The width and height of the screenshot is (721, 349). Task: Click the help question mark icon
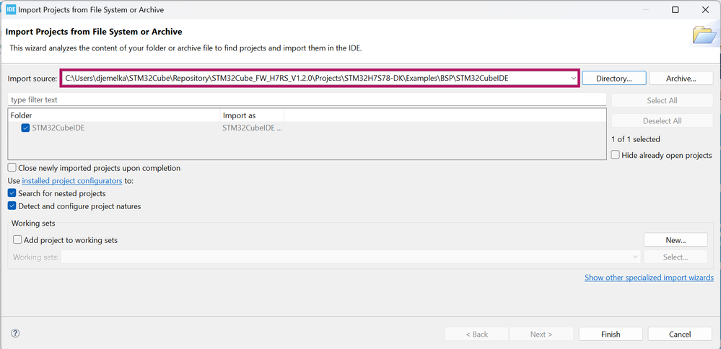[x=15, y=333]
